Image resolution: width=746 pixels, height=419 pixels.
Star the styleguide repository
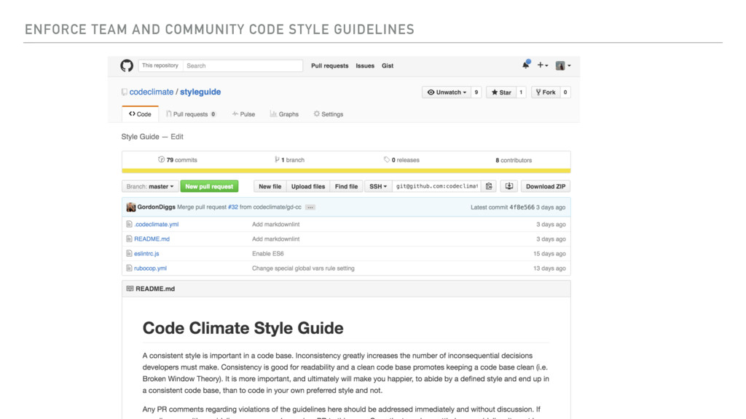[x=501, y=92]
